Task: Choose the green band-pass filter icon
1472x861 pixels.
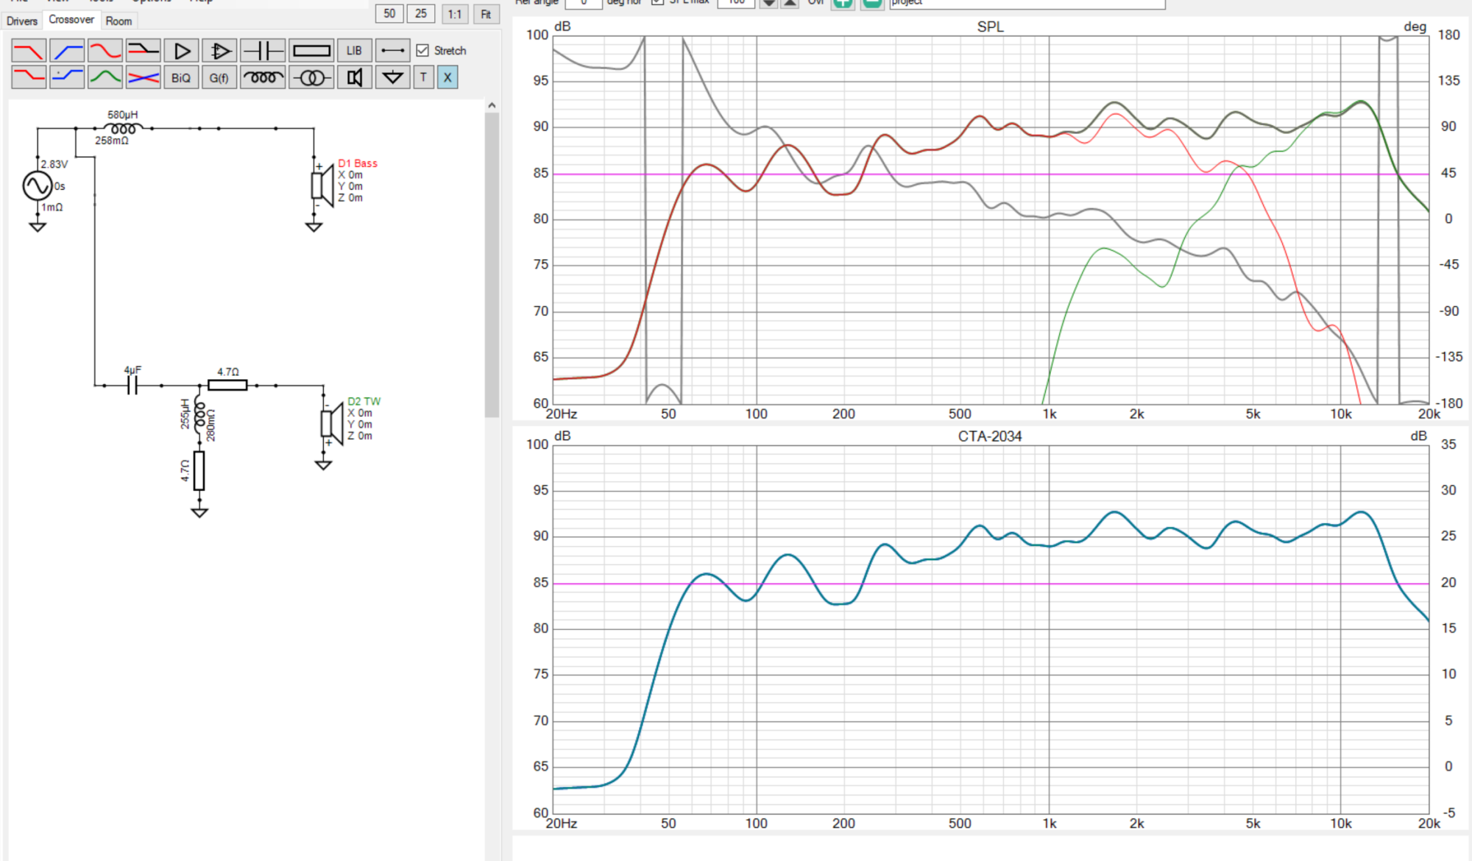Action: pyautogui.click(x=105, y=77)
